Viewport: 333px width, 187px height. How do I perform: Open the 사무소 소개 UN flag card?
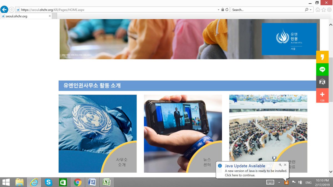pos(98,134)
